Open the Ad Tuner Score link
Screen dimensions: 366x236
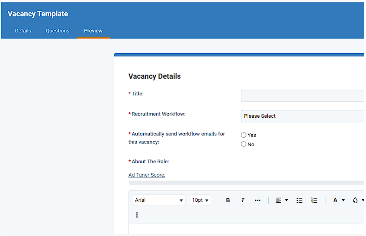(147, 175)
